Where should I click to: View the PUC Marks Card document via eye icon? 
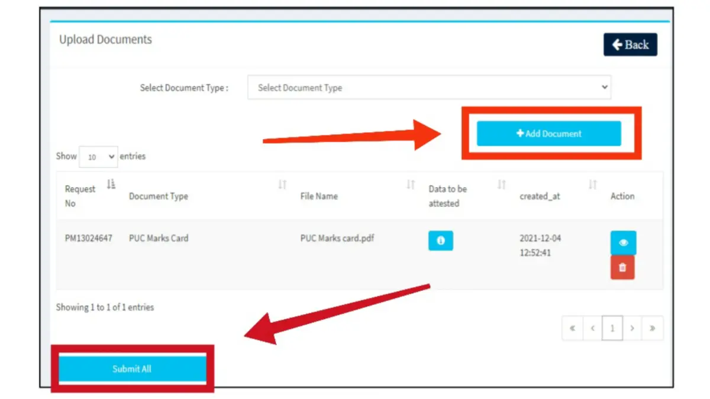(623, 243)
